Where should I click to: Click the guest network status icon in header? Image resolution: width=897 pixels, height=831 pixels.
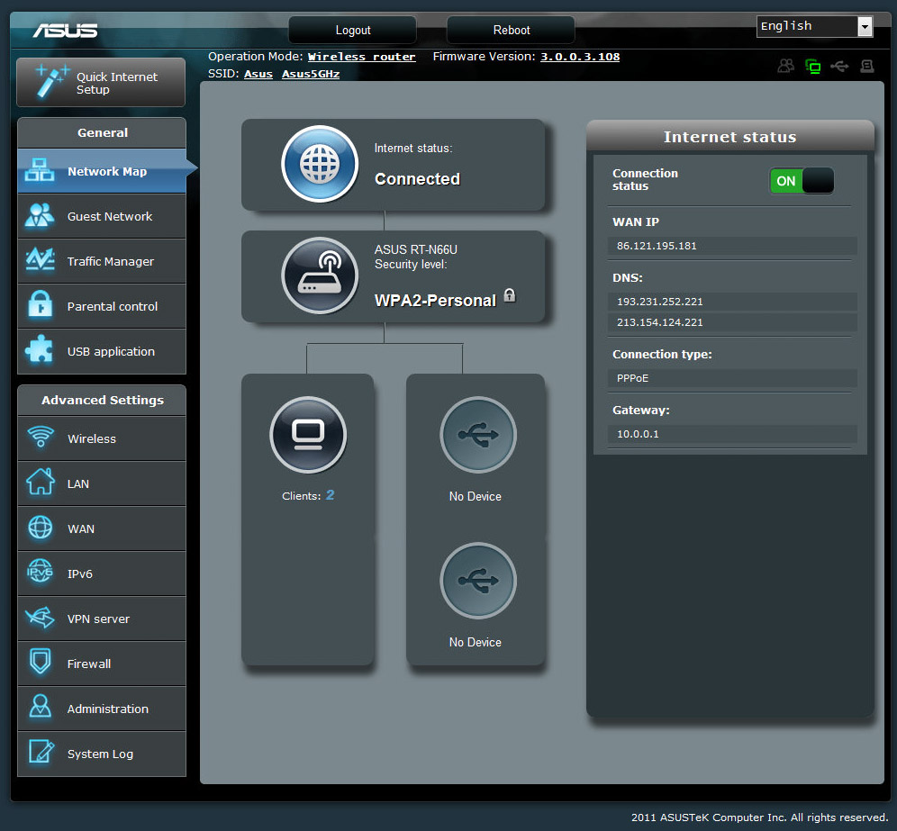786,66
